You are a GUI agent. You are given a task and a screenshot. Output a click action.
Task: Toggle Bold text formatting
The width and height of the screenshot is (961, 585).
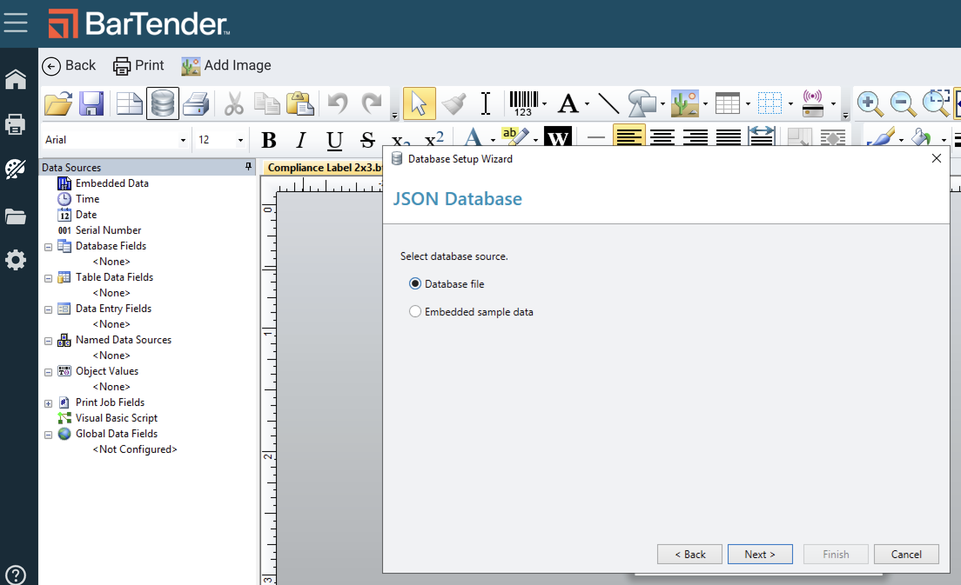(269, 140)
